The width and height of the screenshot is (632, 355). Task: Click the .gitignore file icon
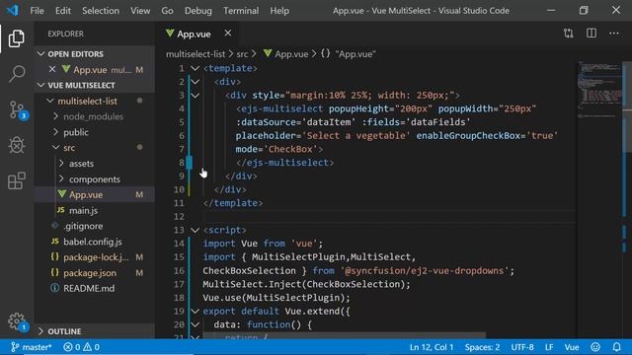click(55, 226)
